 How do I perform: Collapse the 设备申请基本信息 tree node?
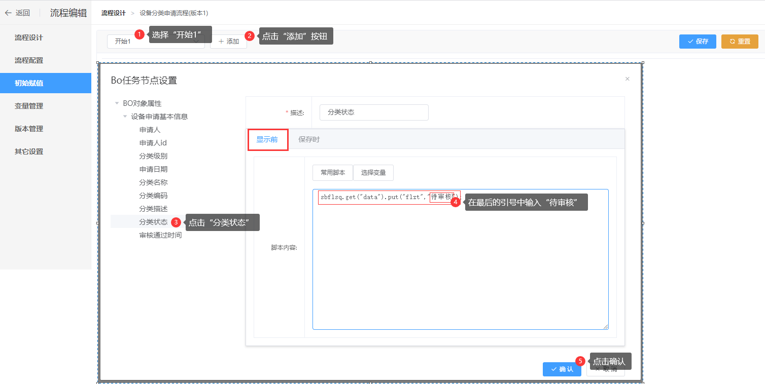(x=125, y=117)
